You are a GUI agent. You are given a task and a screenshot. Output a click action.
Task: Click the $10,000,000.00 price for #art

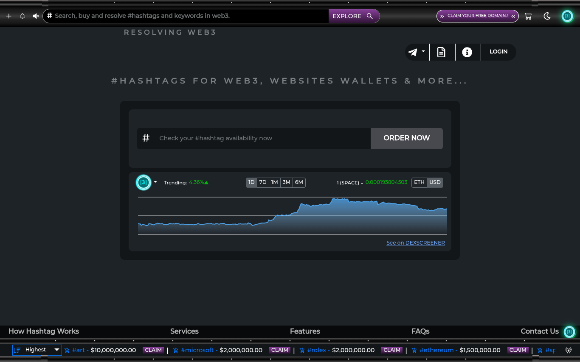click(x=113, y=350)
